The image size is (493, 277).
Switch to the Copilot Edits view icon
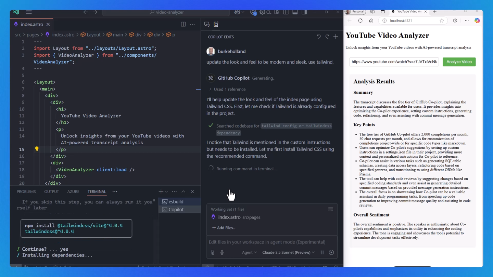point(216,24)
